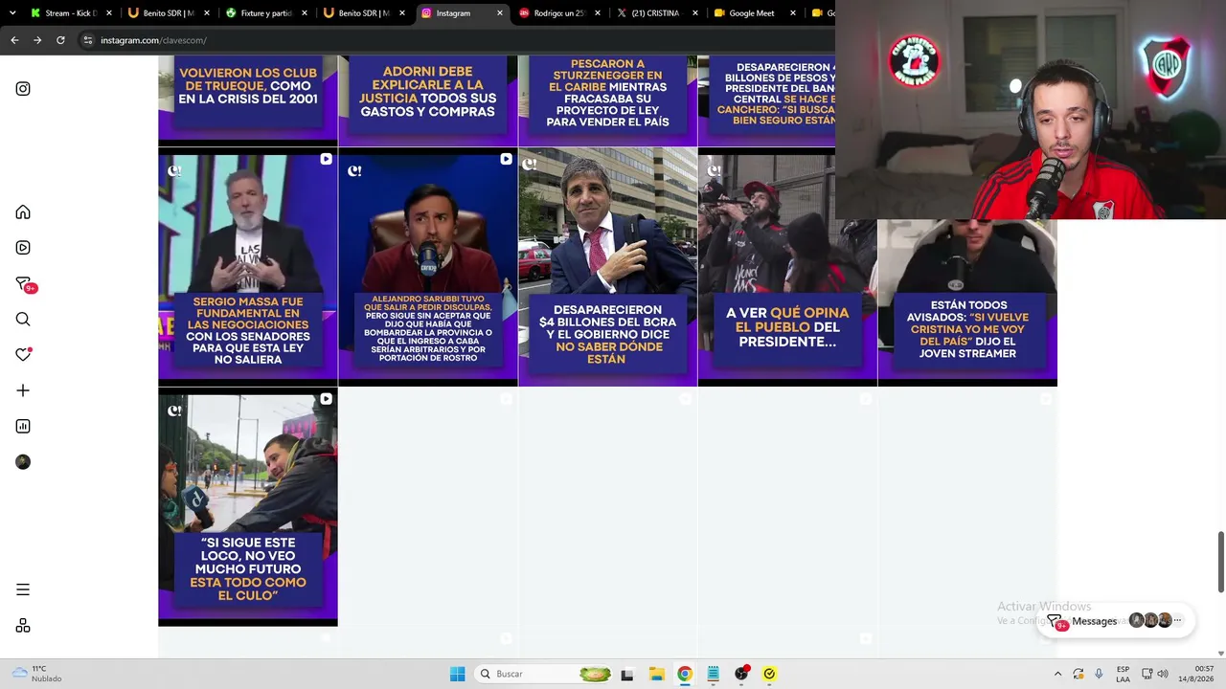Open the $4 billones del BCRA post
Screen dimensions: 1226x689
608,267
